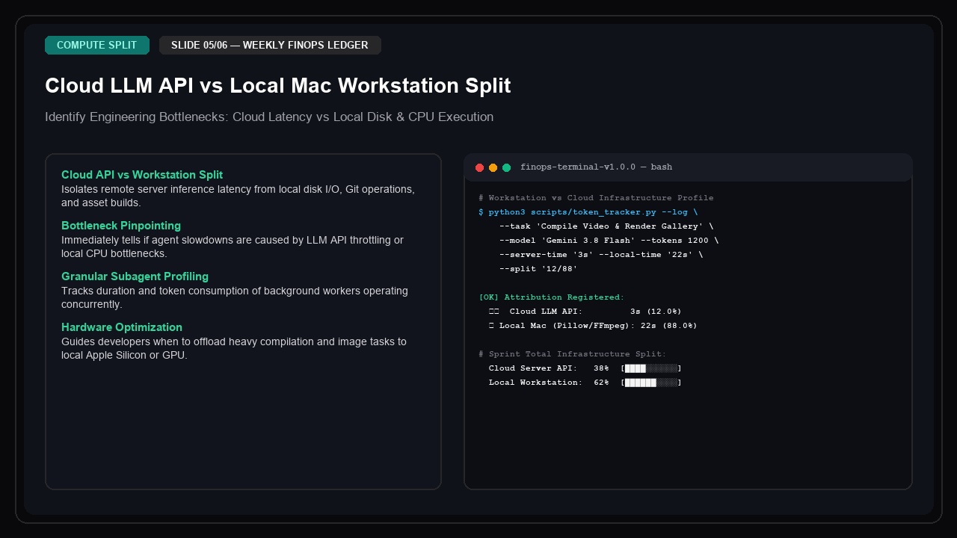Screen dimensions: 957x538
Task: Click the Local Workstation 62% progress bar
Action: point(651,383)
